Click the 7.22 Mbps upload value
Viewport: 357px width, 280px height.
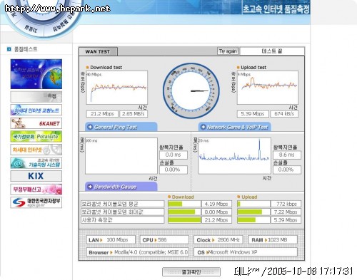pos(286,212)
